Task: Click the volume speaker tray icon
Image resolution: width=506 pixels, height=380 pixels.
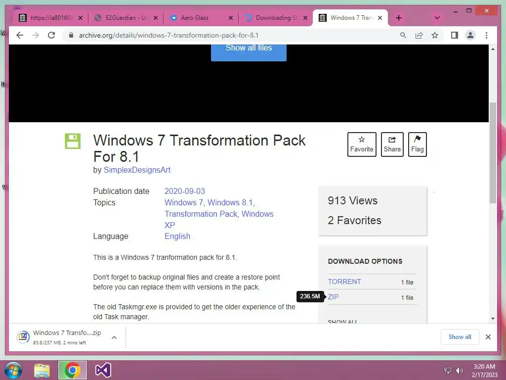Action: coord(459,371)
